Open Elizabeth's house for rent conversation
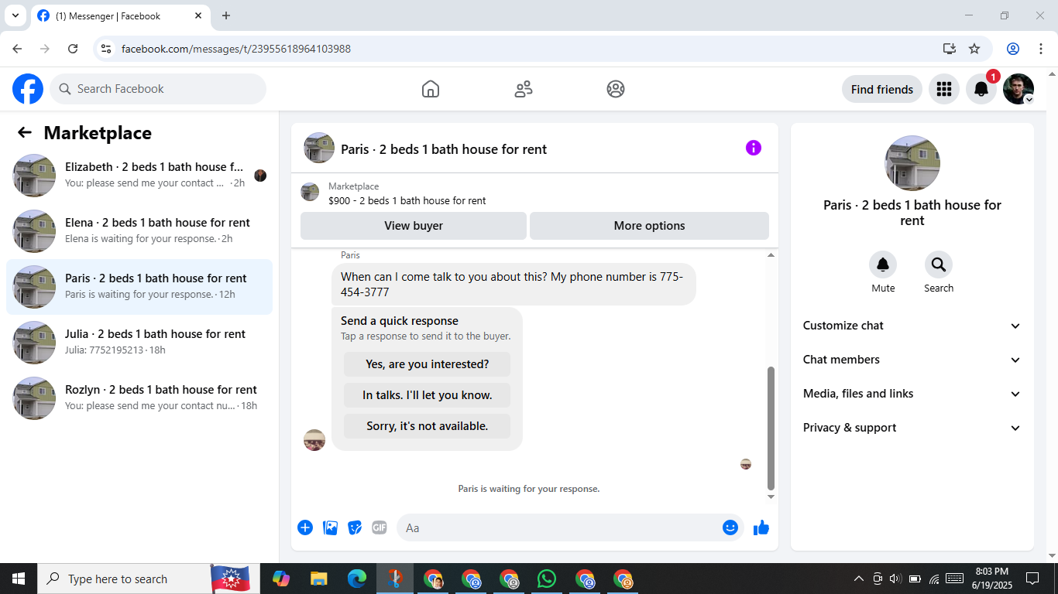 [x=139, y=176]
